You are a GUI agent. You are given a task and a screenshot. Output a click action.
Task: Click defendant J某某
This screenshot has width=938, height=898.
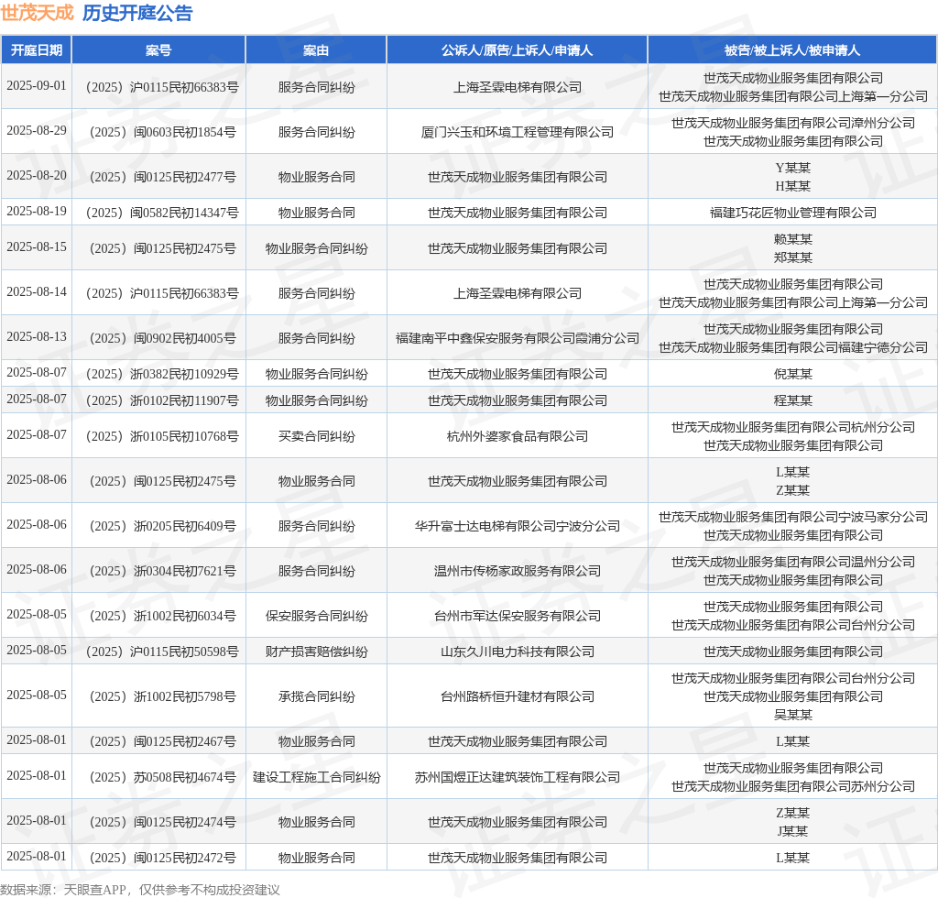pos(792,832)
